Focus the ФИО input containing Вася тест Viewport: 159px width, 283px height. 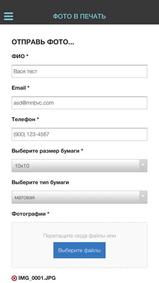79,71
